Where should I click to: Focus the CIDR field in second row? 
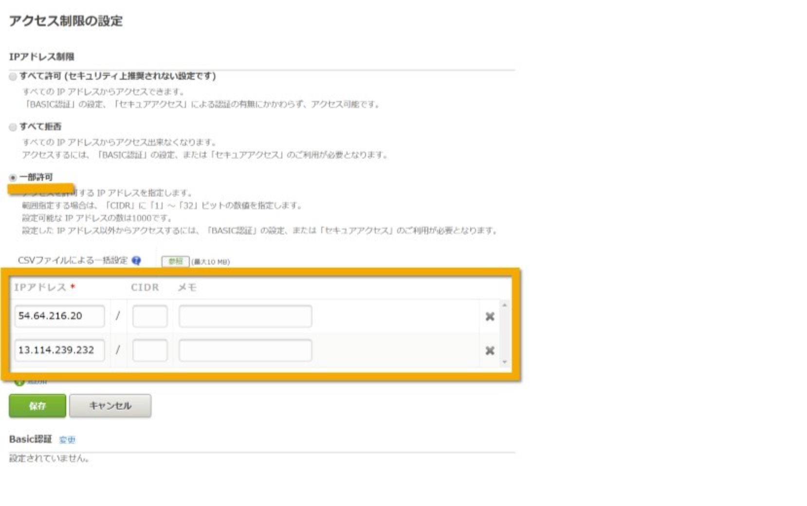click(150, 350)
